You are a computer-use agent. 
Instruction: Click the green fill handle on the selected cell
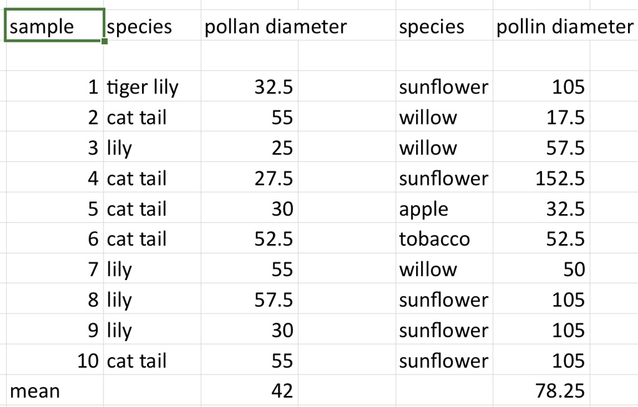(105, 41)
